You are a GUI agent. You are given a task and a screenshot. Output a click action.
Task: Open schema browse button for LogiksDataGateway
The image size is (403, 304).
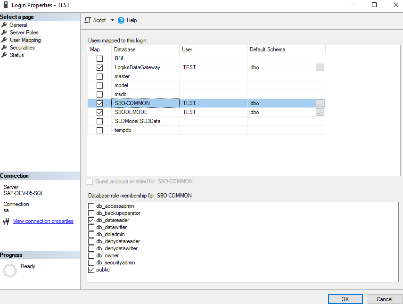click(320, 67)
